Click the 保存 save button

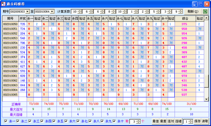(197, 121)
